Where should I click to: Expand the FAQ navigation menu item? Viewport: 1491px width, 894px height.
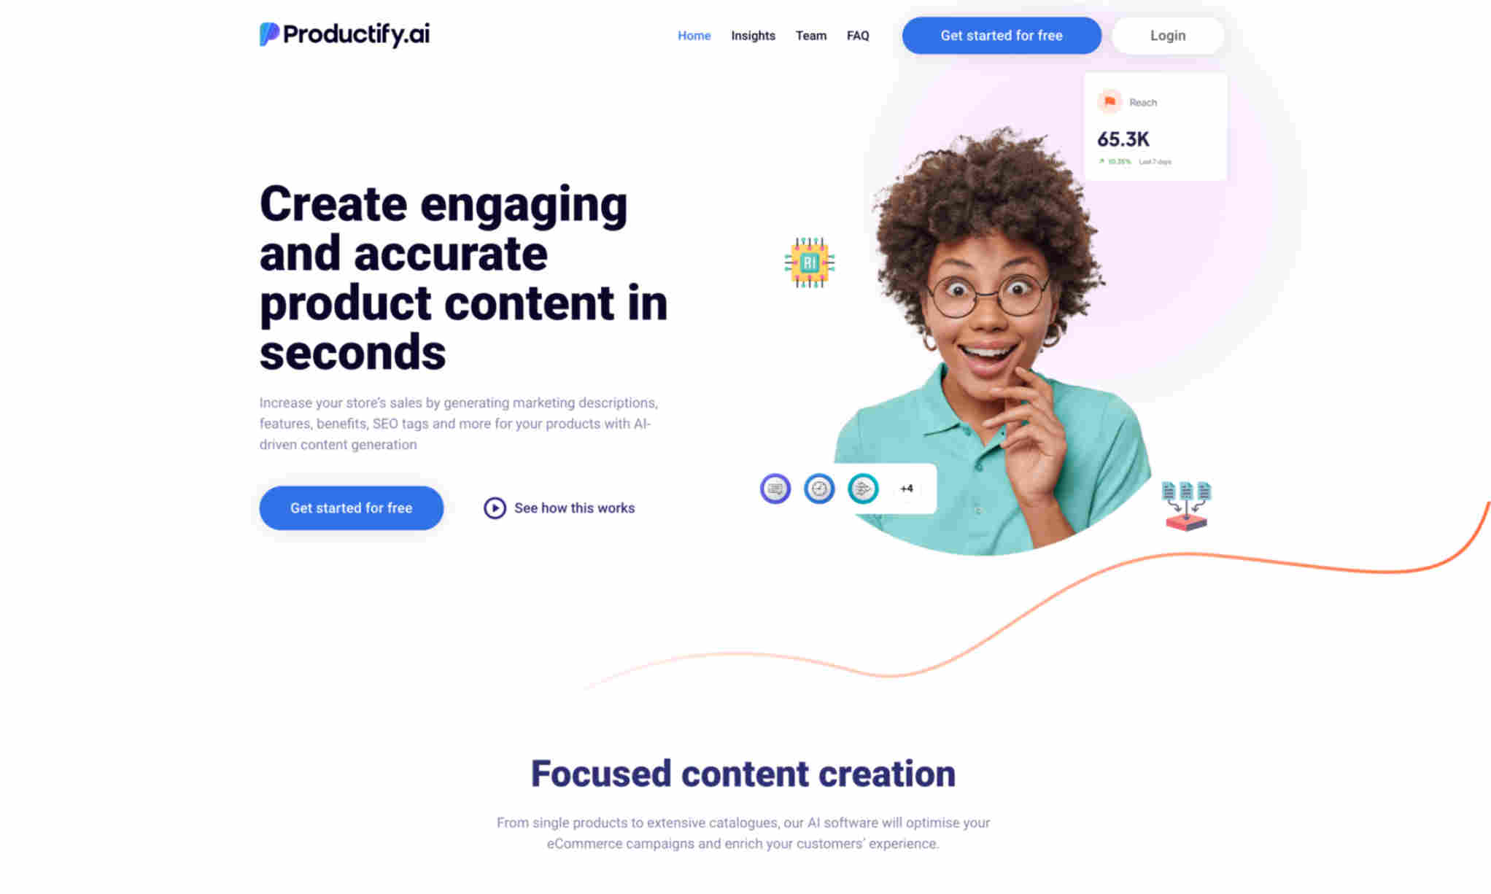[858, 35]
